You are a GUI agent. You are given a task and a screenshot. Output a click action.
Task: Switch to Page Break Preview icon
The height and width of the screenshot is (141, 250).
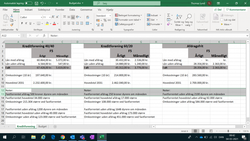211,131
